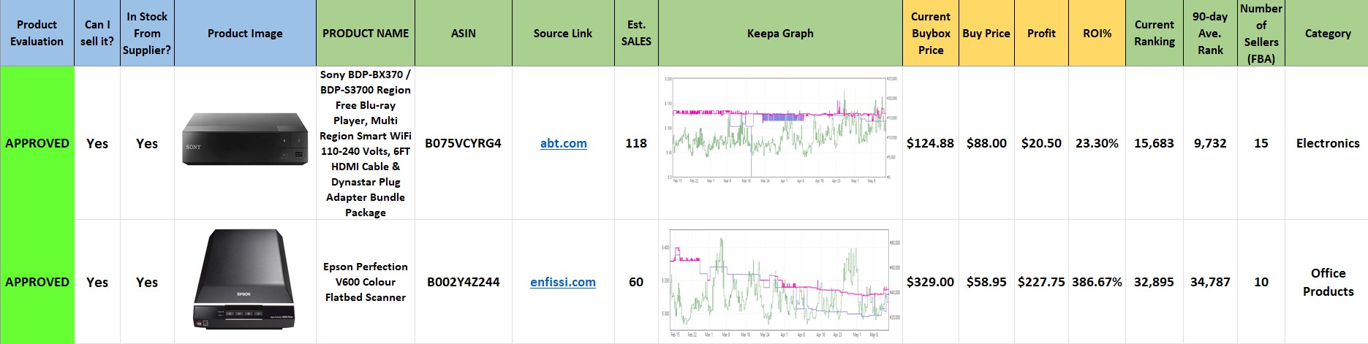Screen dimensions: 1368x344
Task: Select the Keepa Graph column header
Action: pyautogui.click(x=780, y=34)
